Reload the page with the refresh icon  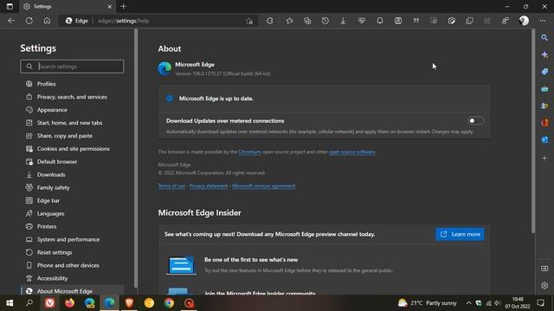29,21
